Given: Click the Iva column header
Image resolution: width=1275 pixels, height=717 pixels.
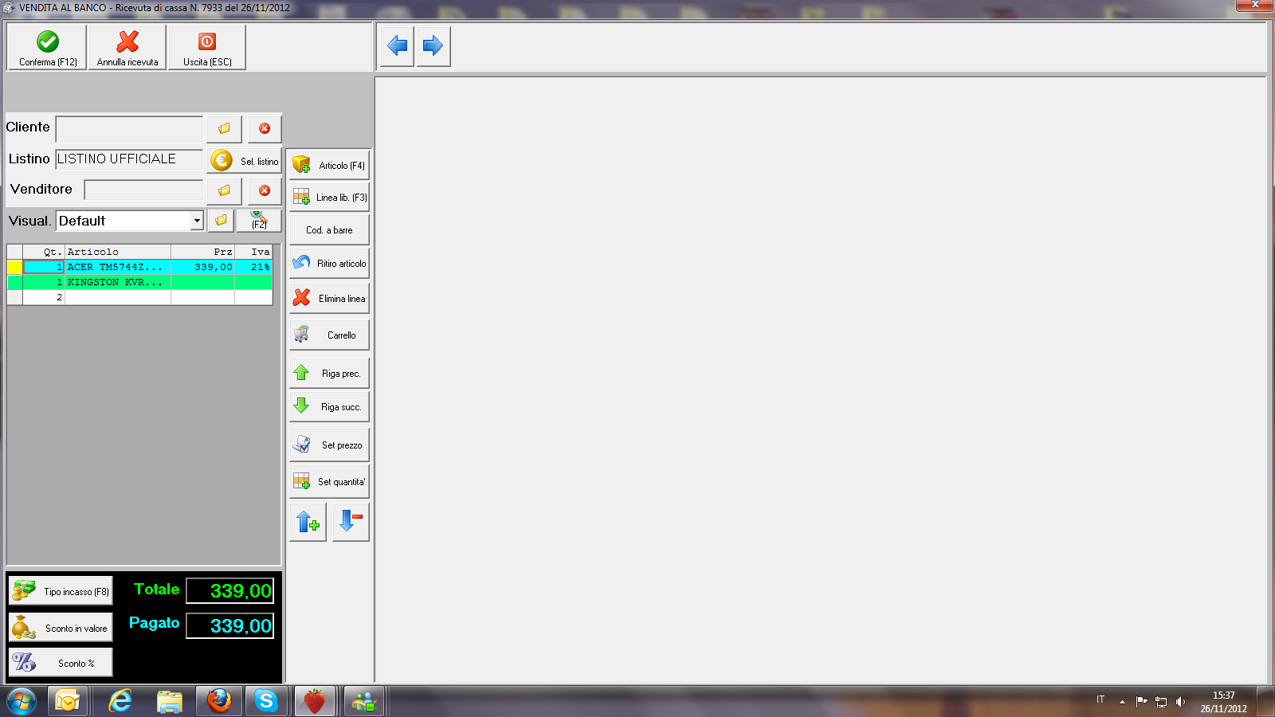Looking at the screenshot, I should pyautogui.click(x=253, y=252).
